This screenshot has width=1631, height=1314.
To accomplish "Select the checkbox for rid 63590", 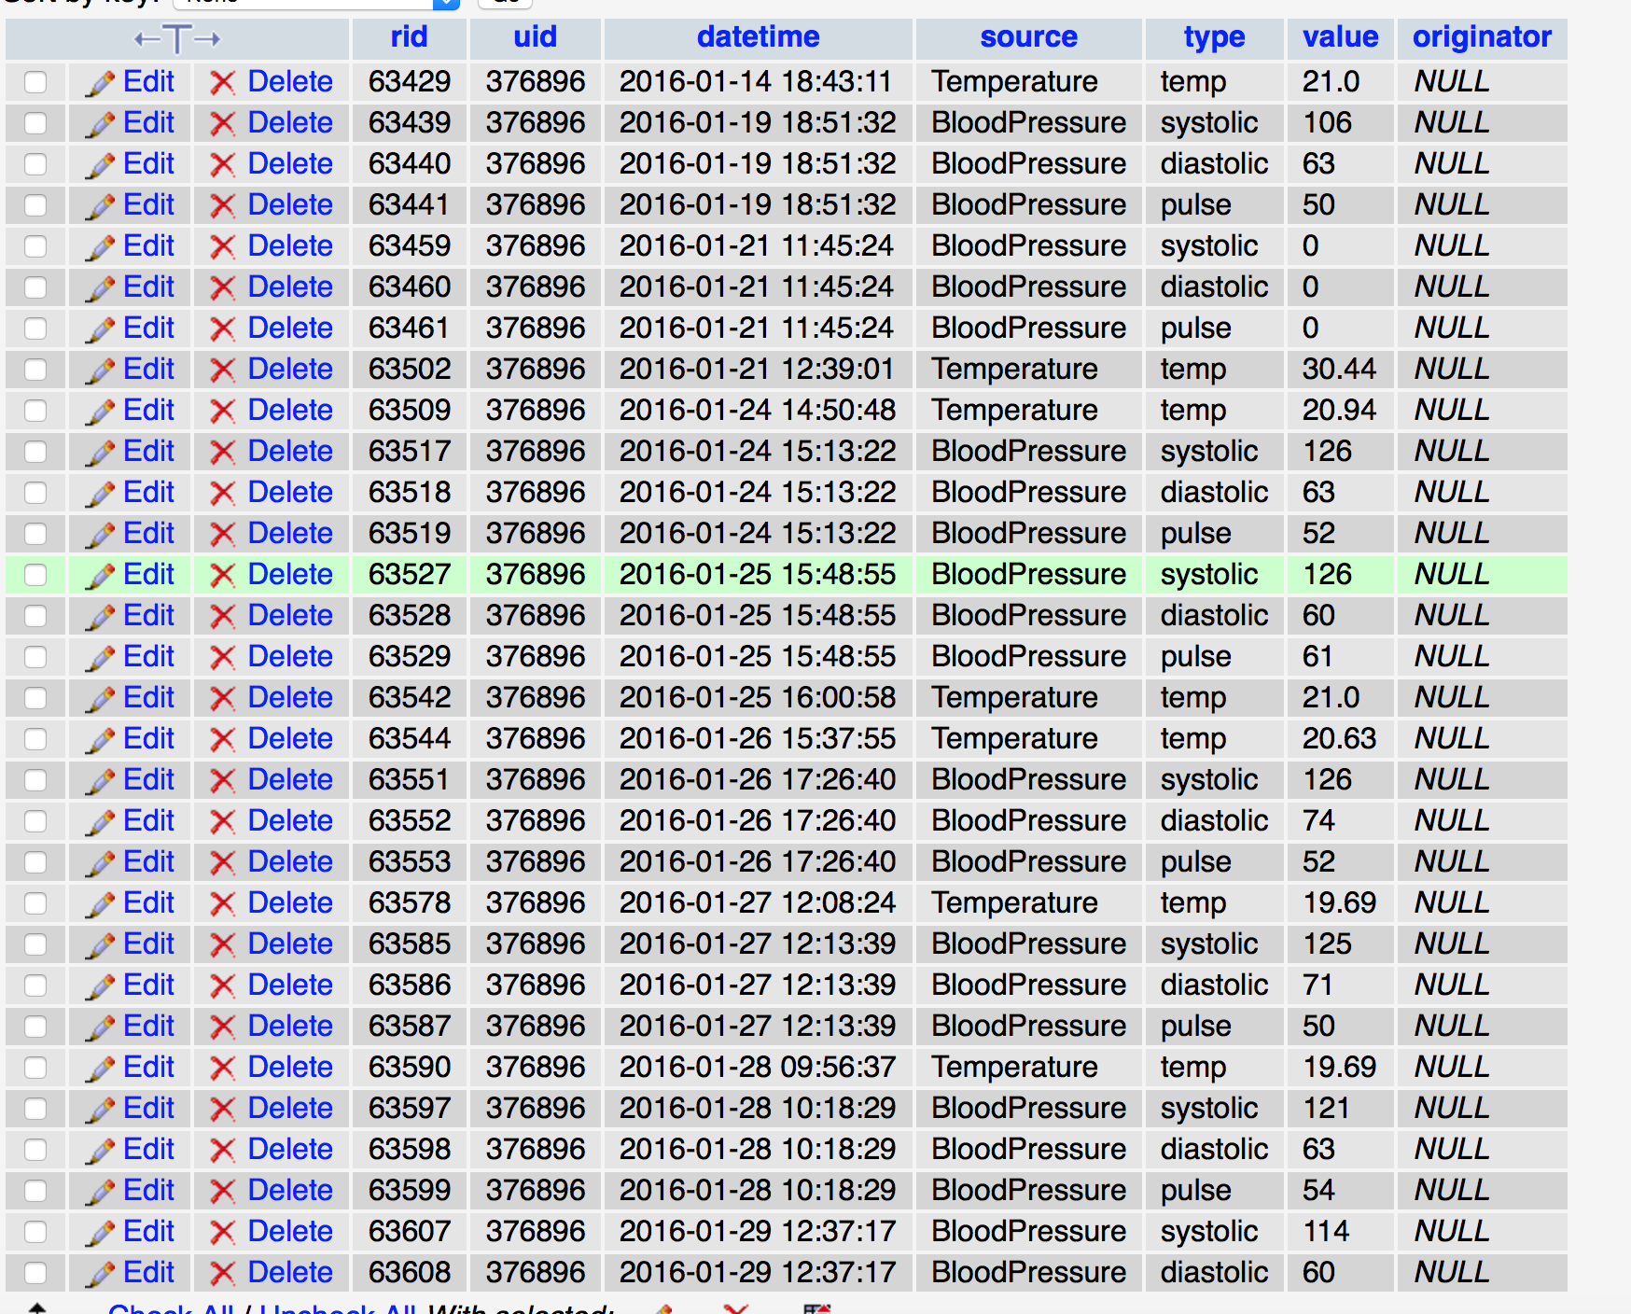I will click(x=35, y=1068).
